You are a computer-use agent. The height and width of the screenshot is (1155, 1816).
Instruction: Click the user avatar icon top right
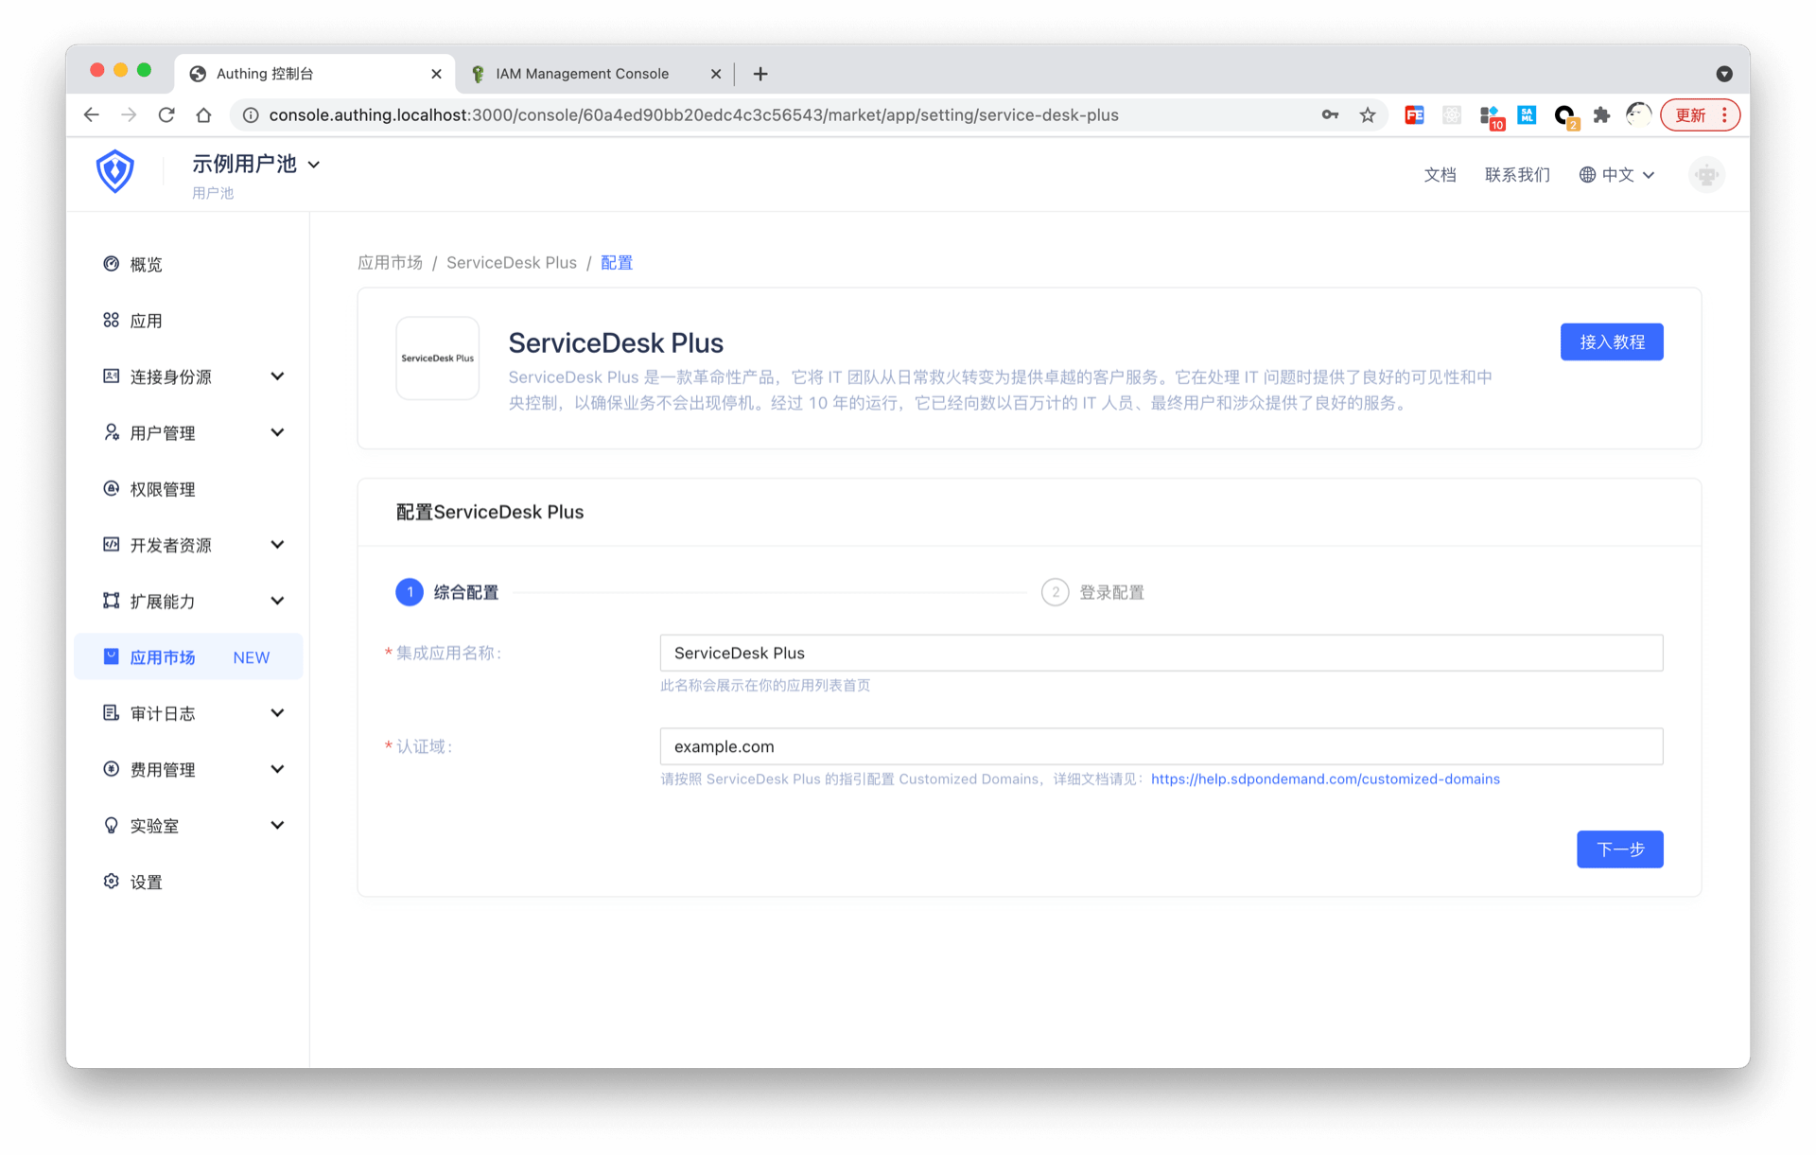click(x=1705, y=175)
